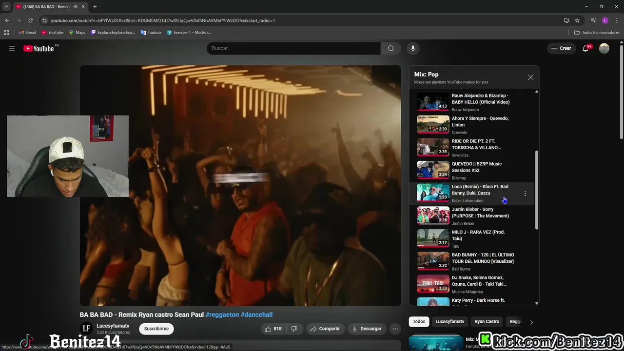Play Justin Bieber - Sorry thumbnail

click(x=433, y=215)
